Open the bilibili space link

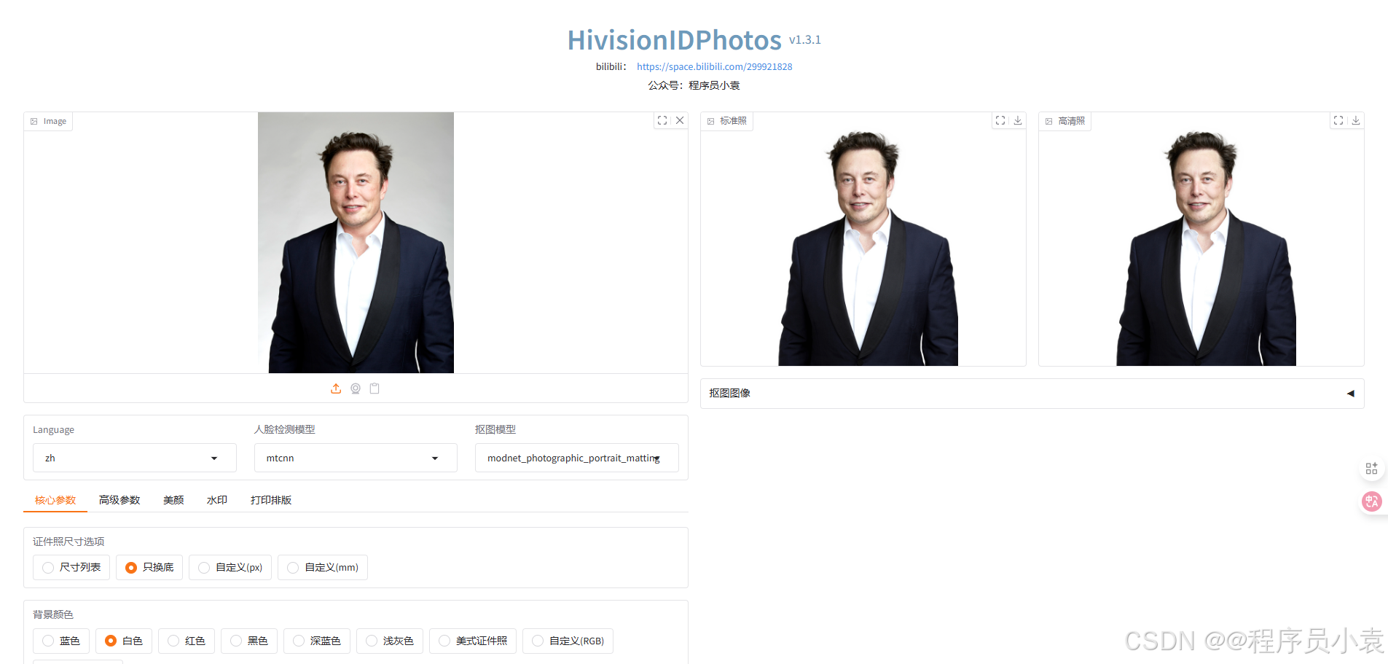pyautogui.click(x=714, y=66)
